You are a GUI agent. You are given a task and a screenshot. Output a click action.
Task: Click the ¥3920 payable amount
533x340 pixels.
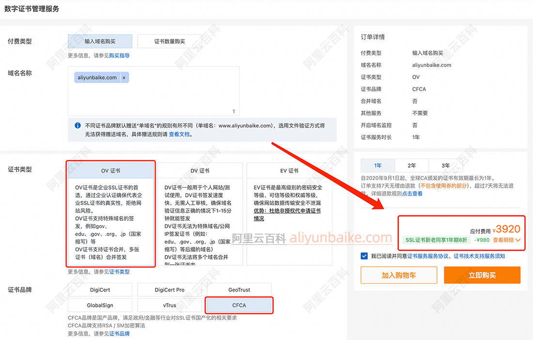tap(506, 229)
